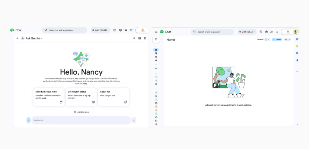Click the Gemini spark icon in right Chat toolbar
The height and width of the screenshot is (149, 309).
272,32
